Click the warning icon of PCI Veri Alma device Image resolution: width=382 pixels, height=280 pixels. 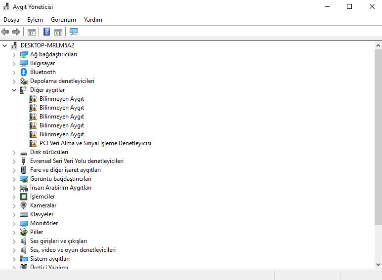tap(33, 143)
